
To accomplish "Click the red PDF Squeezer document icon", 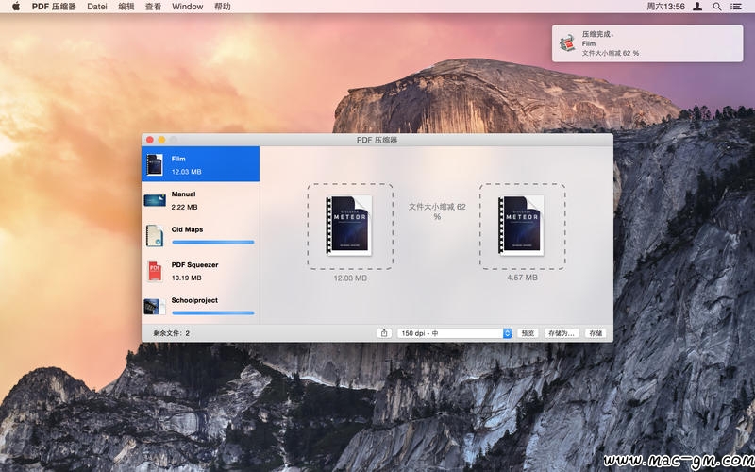I will click(x=155, y=271).
